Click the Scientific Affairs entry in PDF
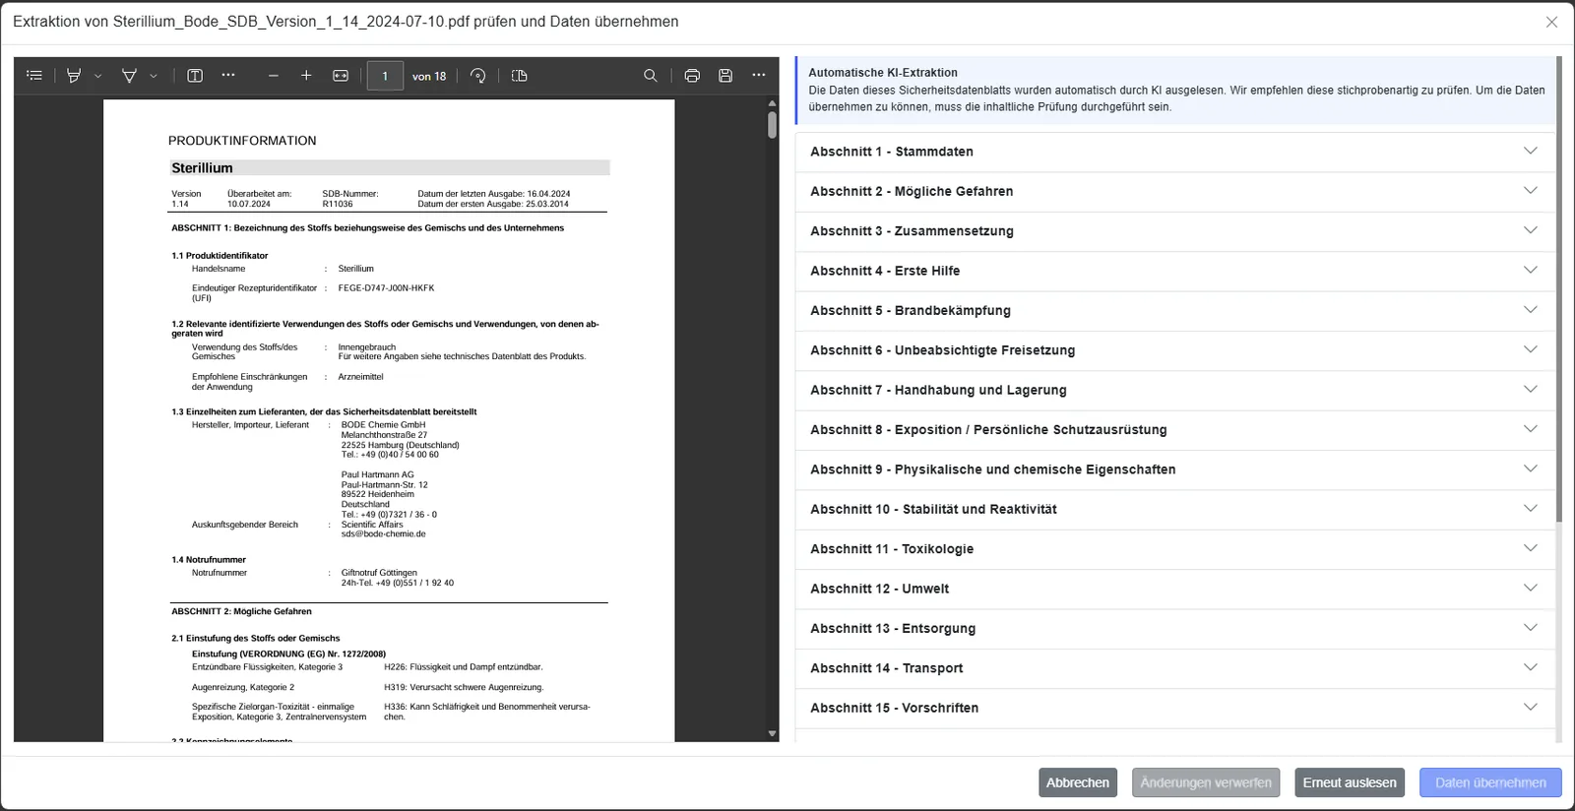The width and height of the screenshot is (1575, 811). click(x=372, y=525)
